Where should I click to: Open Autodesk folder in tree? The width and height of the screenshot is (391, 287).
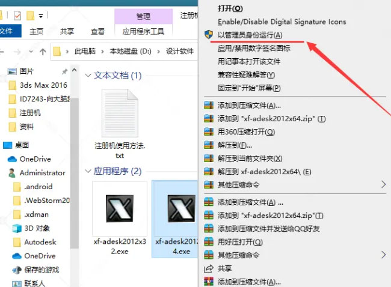[40, 242]
